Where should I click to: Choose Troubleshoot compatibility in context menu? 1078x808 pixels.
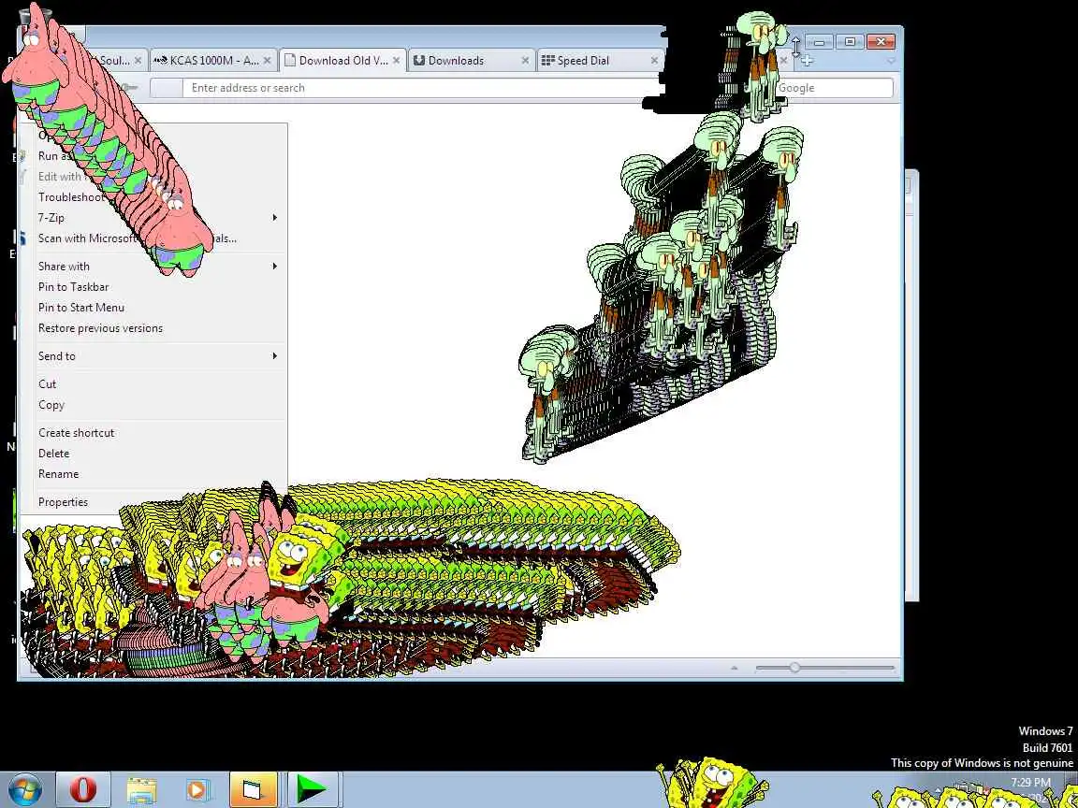(71, 197)
